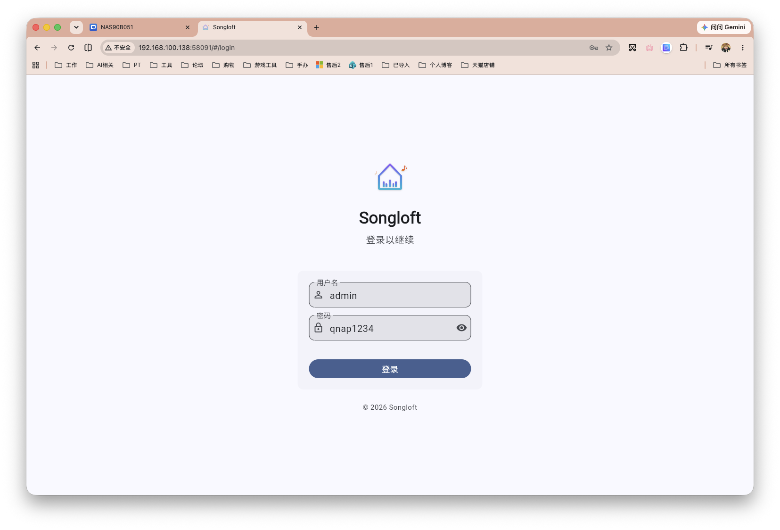This screenshot has height=530, width=780.
Task: Click the Songloft heading text
Action: (390, 218)
